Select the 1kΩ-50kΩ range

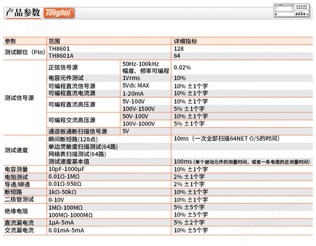(62, 192)
